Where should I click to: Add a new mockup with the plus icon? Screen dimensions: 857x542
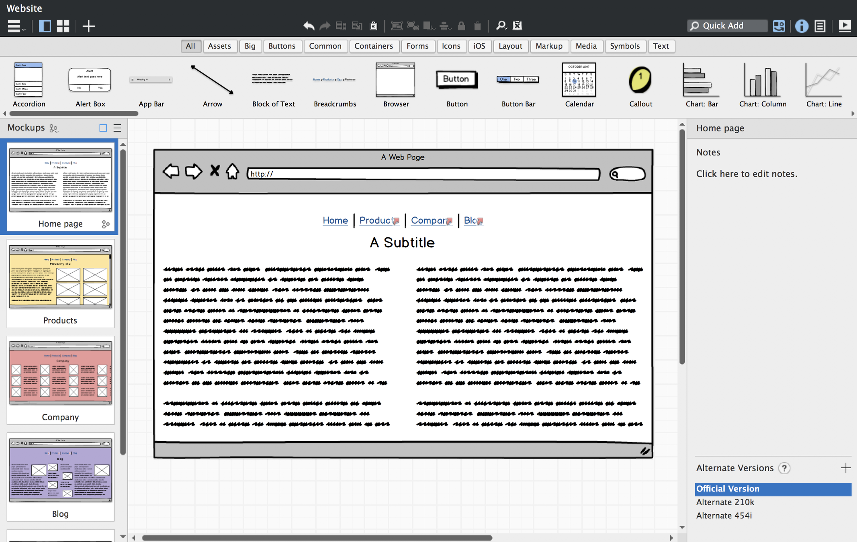pyautogui.click(x=88, y=26)
